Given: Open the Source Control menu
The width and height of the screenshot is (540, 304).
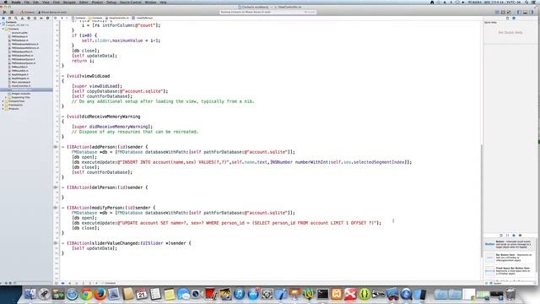Looking at the screenshot, I should (x=131, y=2).
